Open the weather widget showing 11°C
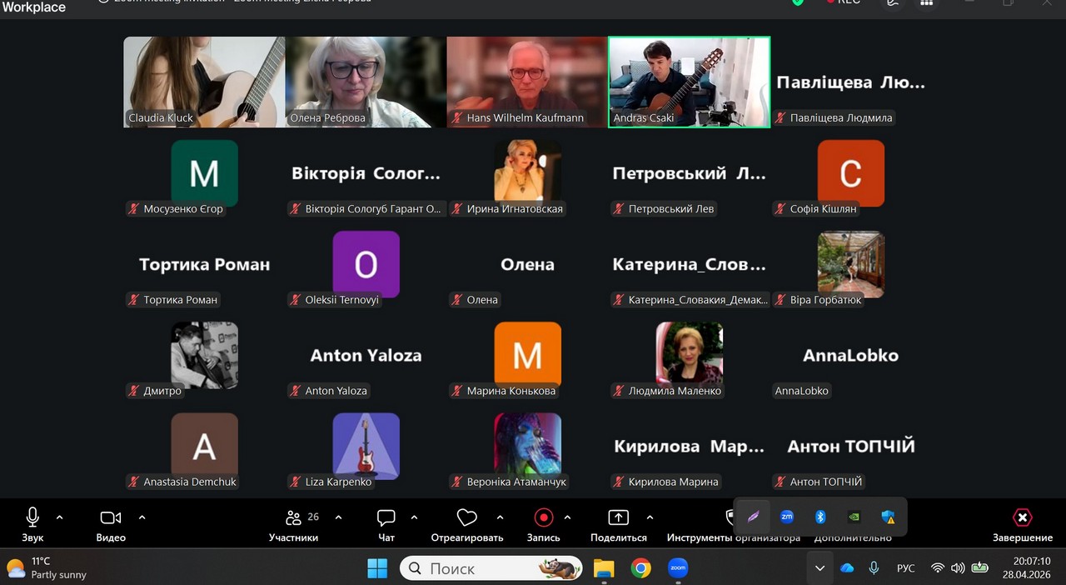 (x=50, y=568)
